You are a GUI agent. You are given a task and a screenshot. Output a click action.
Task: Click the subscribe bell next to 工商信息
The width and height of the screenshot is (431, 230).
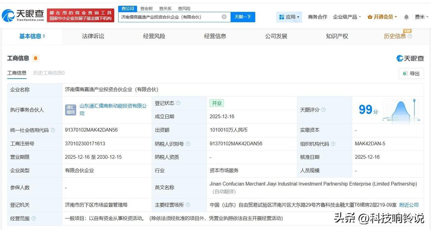coord(35,58)
